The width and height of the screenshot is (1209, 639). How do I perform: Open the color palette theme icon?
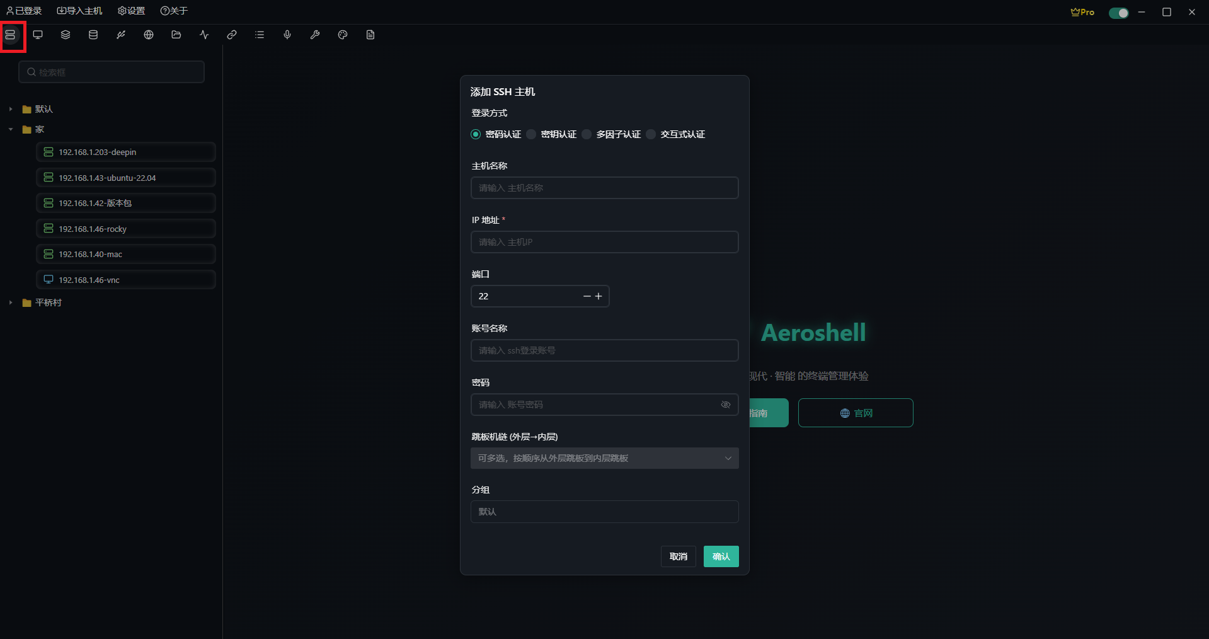click(x=343, y=35)
